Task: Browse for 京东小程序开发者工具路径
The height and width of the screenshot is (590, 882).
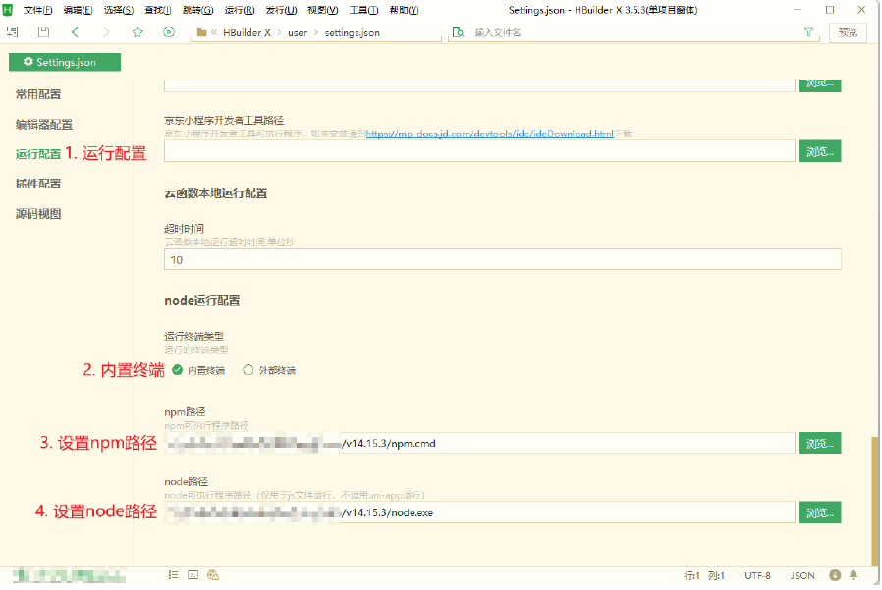Action: [x=820, y=151]
